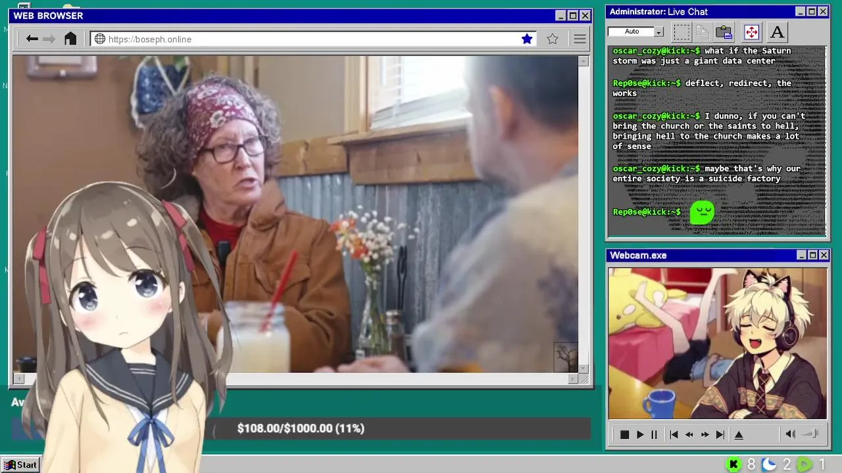Skip to previous track in Webcam.exe
This screenshot has height=473, width=842.
tap(674, 434)
